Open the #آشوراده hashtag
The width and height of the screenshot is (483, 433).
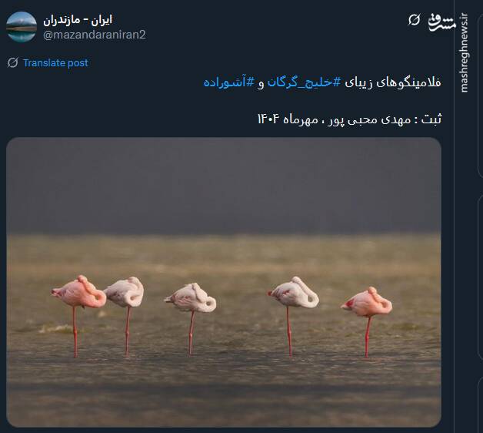(229, 82)
